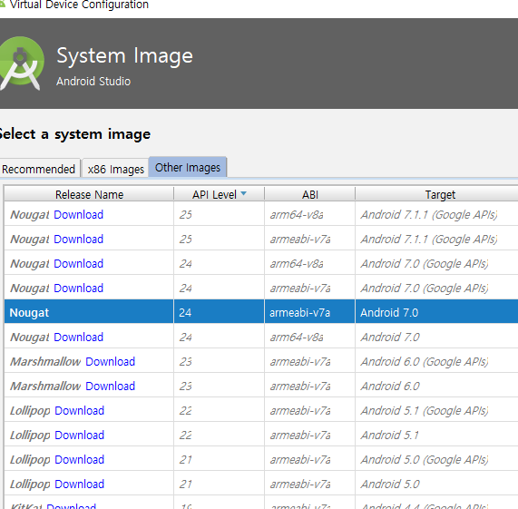Image resolution: width=518 pixels, height=509 pixels.
Task: Download Nougat 7.0 Google APIs armeabi-v7a image
Action: tap(79, 288)
